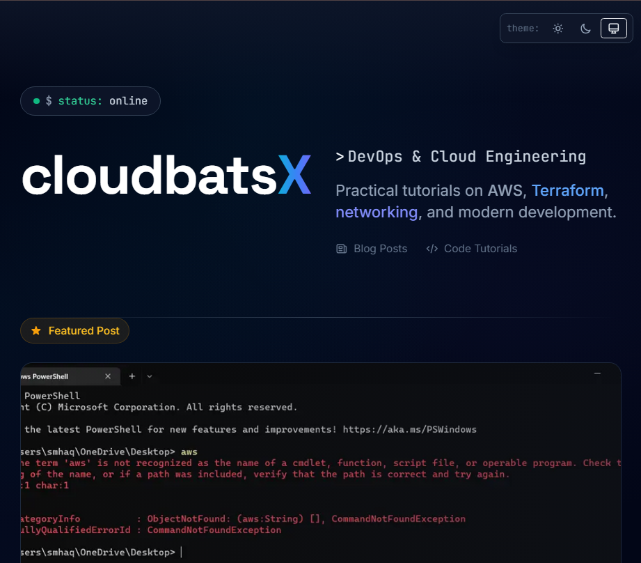Select the sun icon for light theme
The width and height of the screenshot is (641, 563).
pos(557,28)
